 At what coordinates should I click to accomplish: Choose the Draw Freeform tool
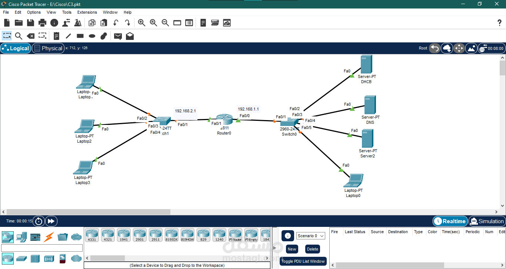[104, 36]
